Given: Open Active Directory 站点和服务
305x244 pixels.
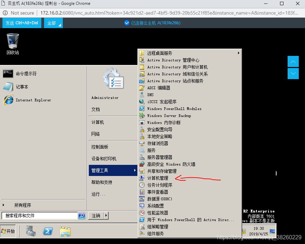Looking at the screenshot, I should click(190, 81).
